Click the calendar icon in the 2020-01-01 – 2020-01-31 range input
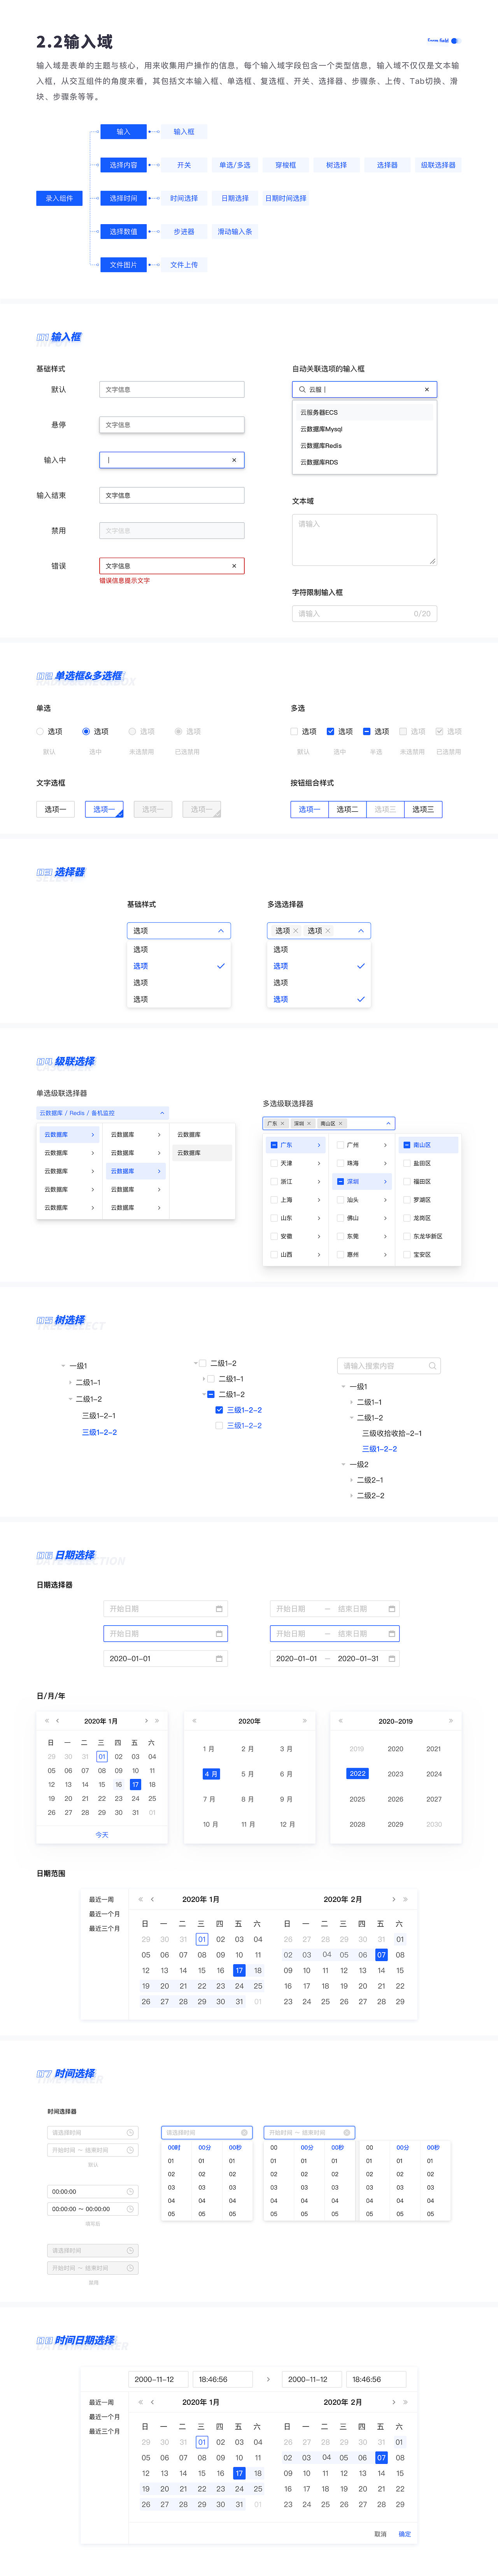The image size is (498, 2576). pos(392,1658)
